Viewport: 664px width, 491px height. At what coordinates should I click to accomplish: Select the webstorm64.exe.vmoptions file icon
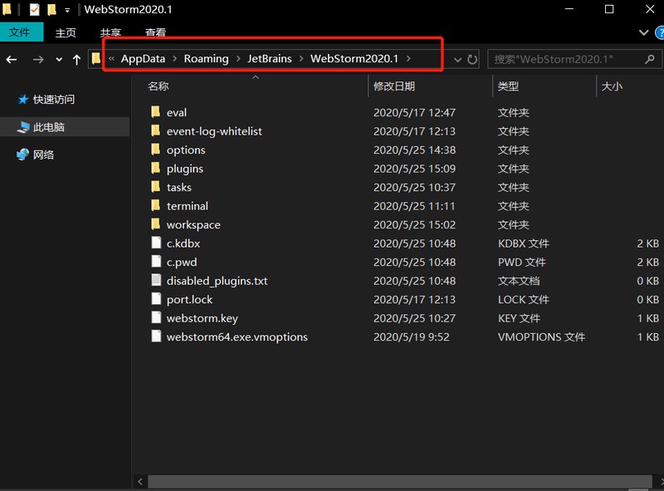[x=156, y=336]
